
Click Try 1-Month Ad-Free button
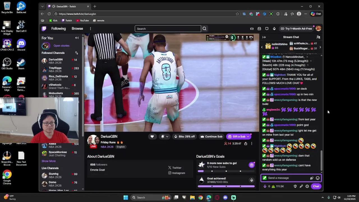pos(296,29)
